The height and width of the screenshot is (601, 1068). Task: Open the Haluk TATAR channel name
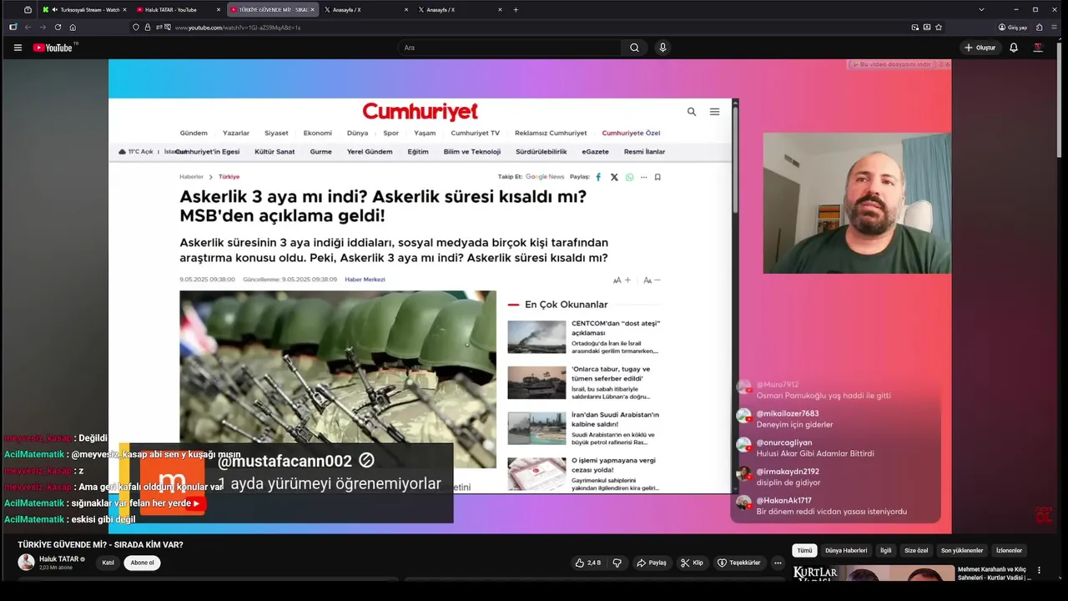tap(59, 559)
